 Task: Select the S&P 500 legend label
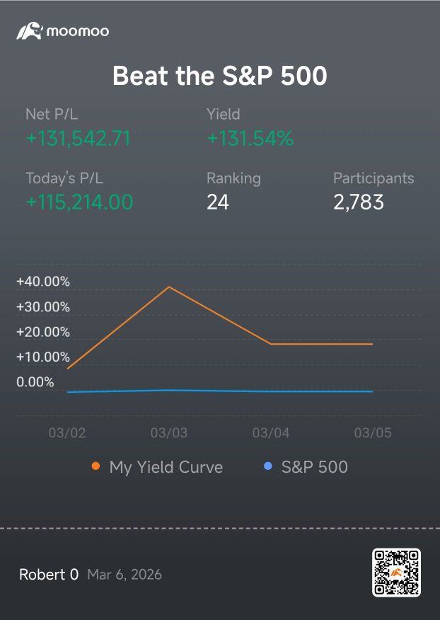click(315, 467)
